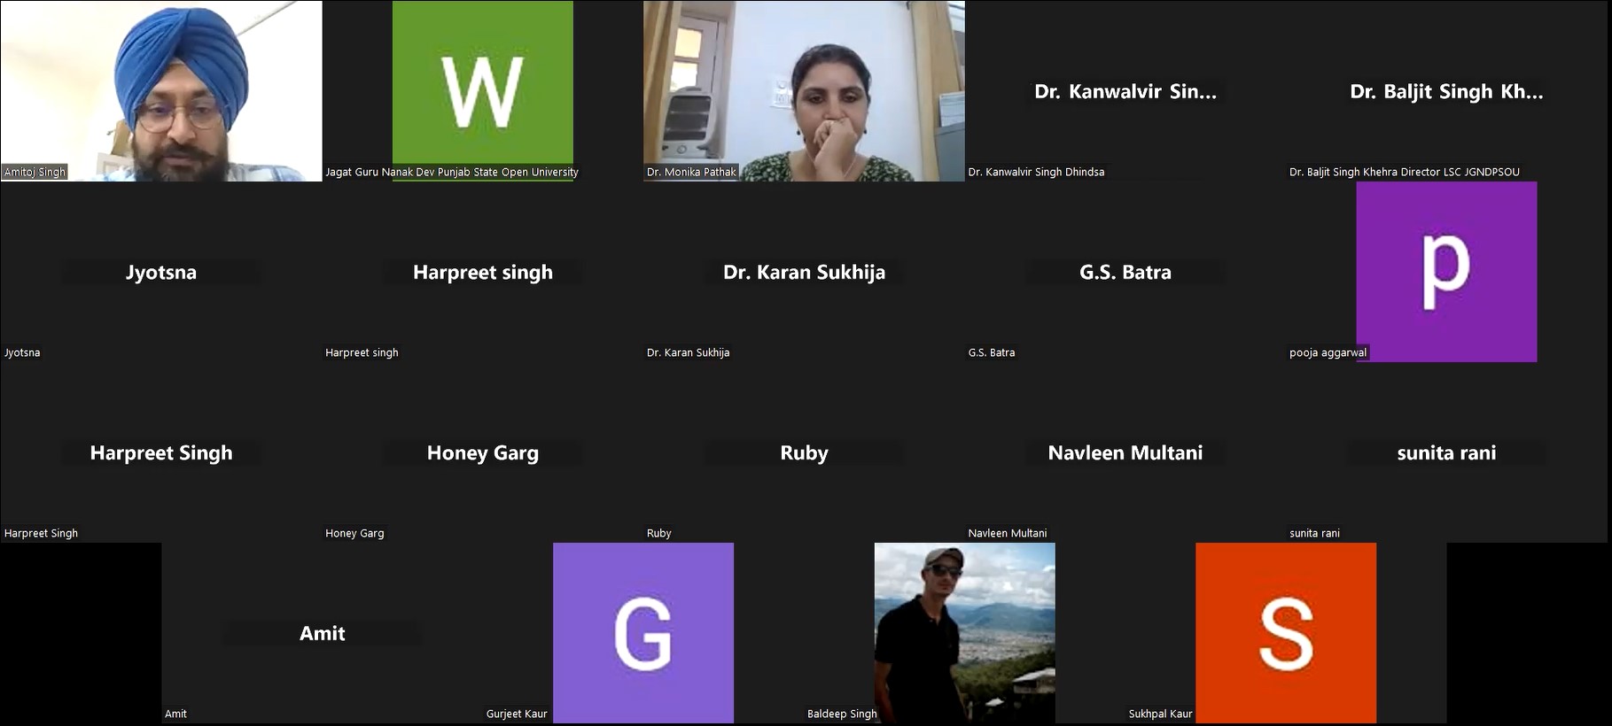Click the purple p avatar of pooja aggarwal
The image size is (1612, 726).
(x=1446, y=272)
